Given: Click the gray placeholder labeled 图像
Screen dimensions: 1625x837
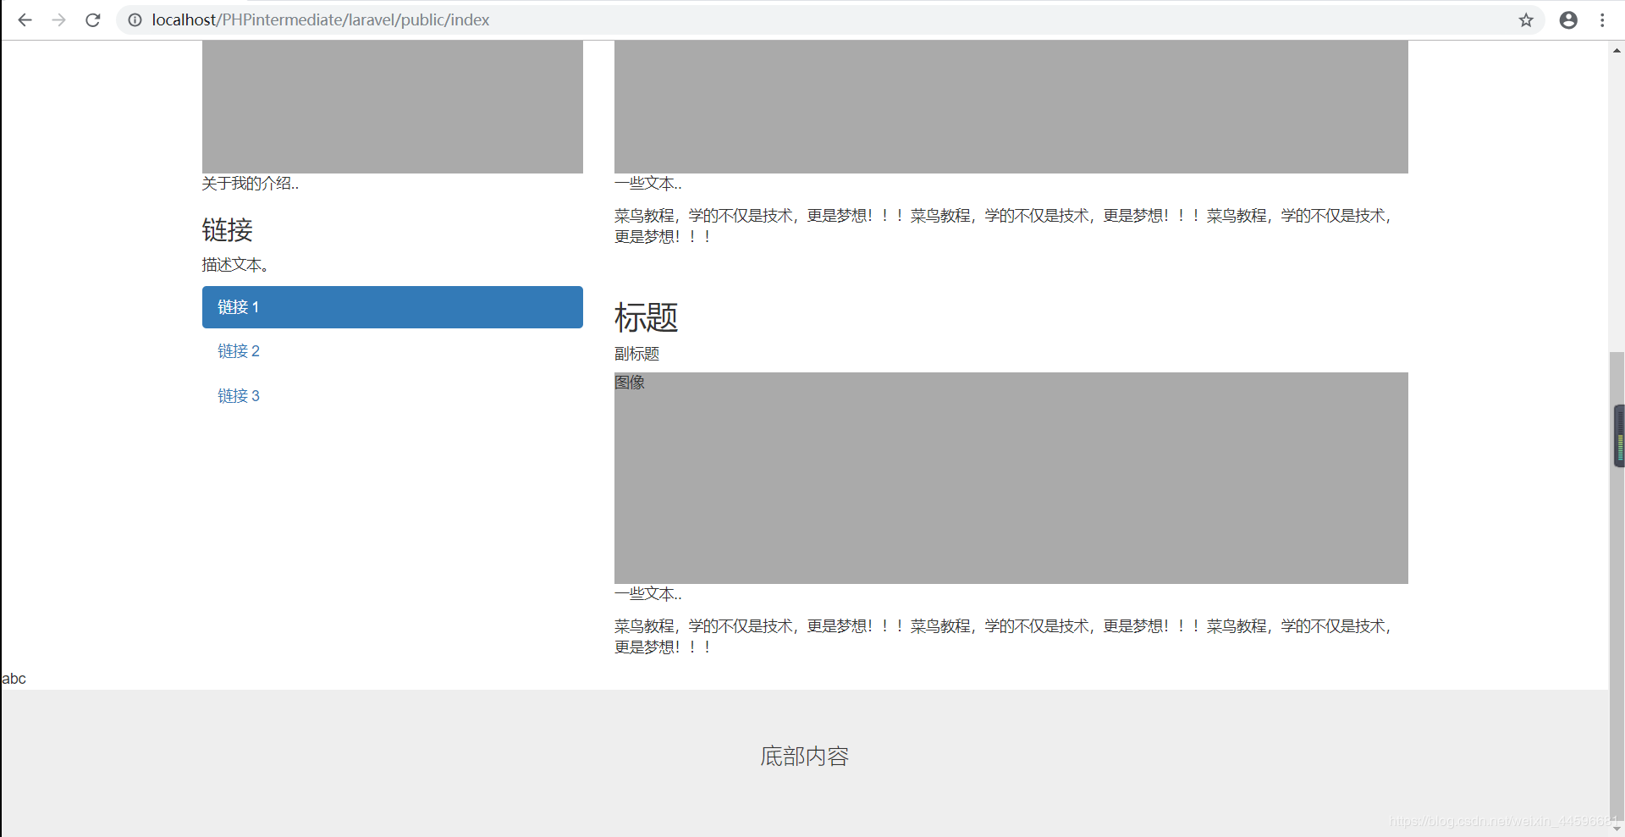Looking at the screenshot, I should point(1011,478).
